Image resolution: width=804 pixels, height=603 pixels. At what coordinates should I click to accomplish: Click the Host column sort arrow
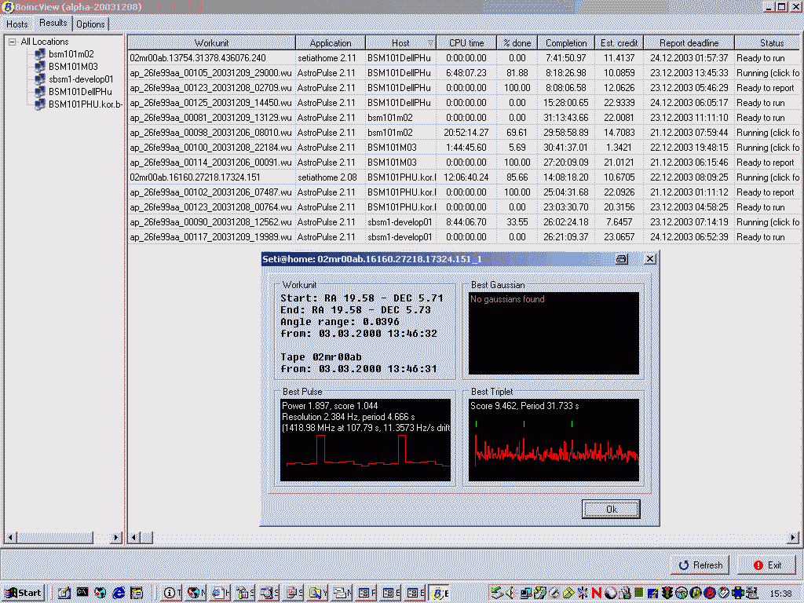(x=430, y=43)
